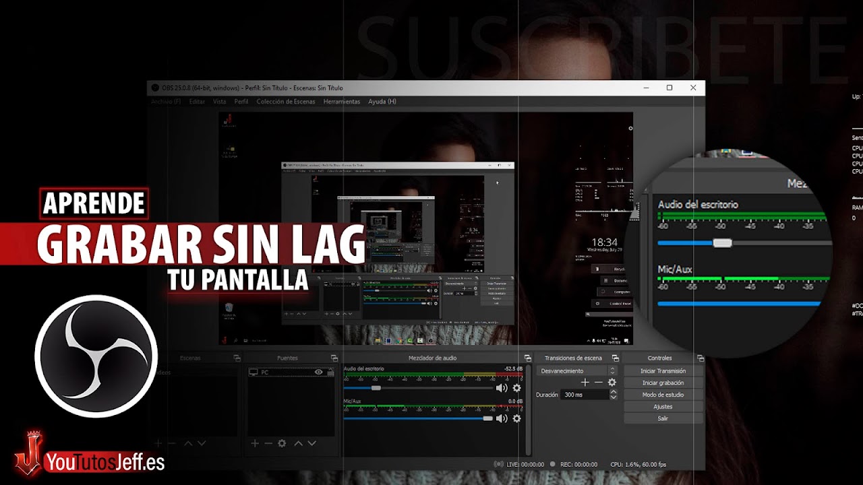Screen dimensions: 863x485
Task: Add a scene transition with plus icon
Action: (585, 382)
